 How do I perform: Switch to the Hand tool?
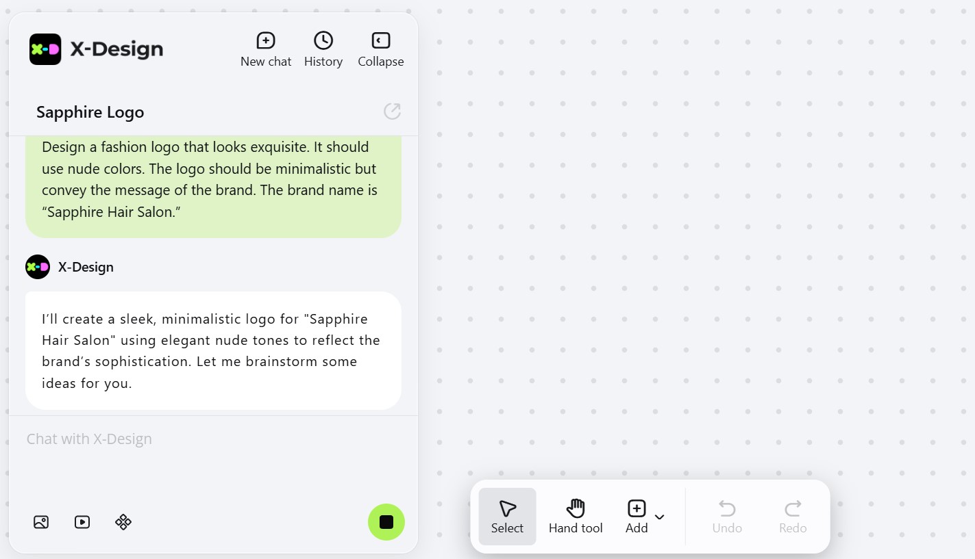(x=576, y=517)
